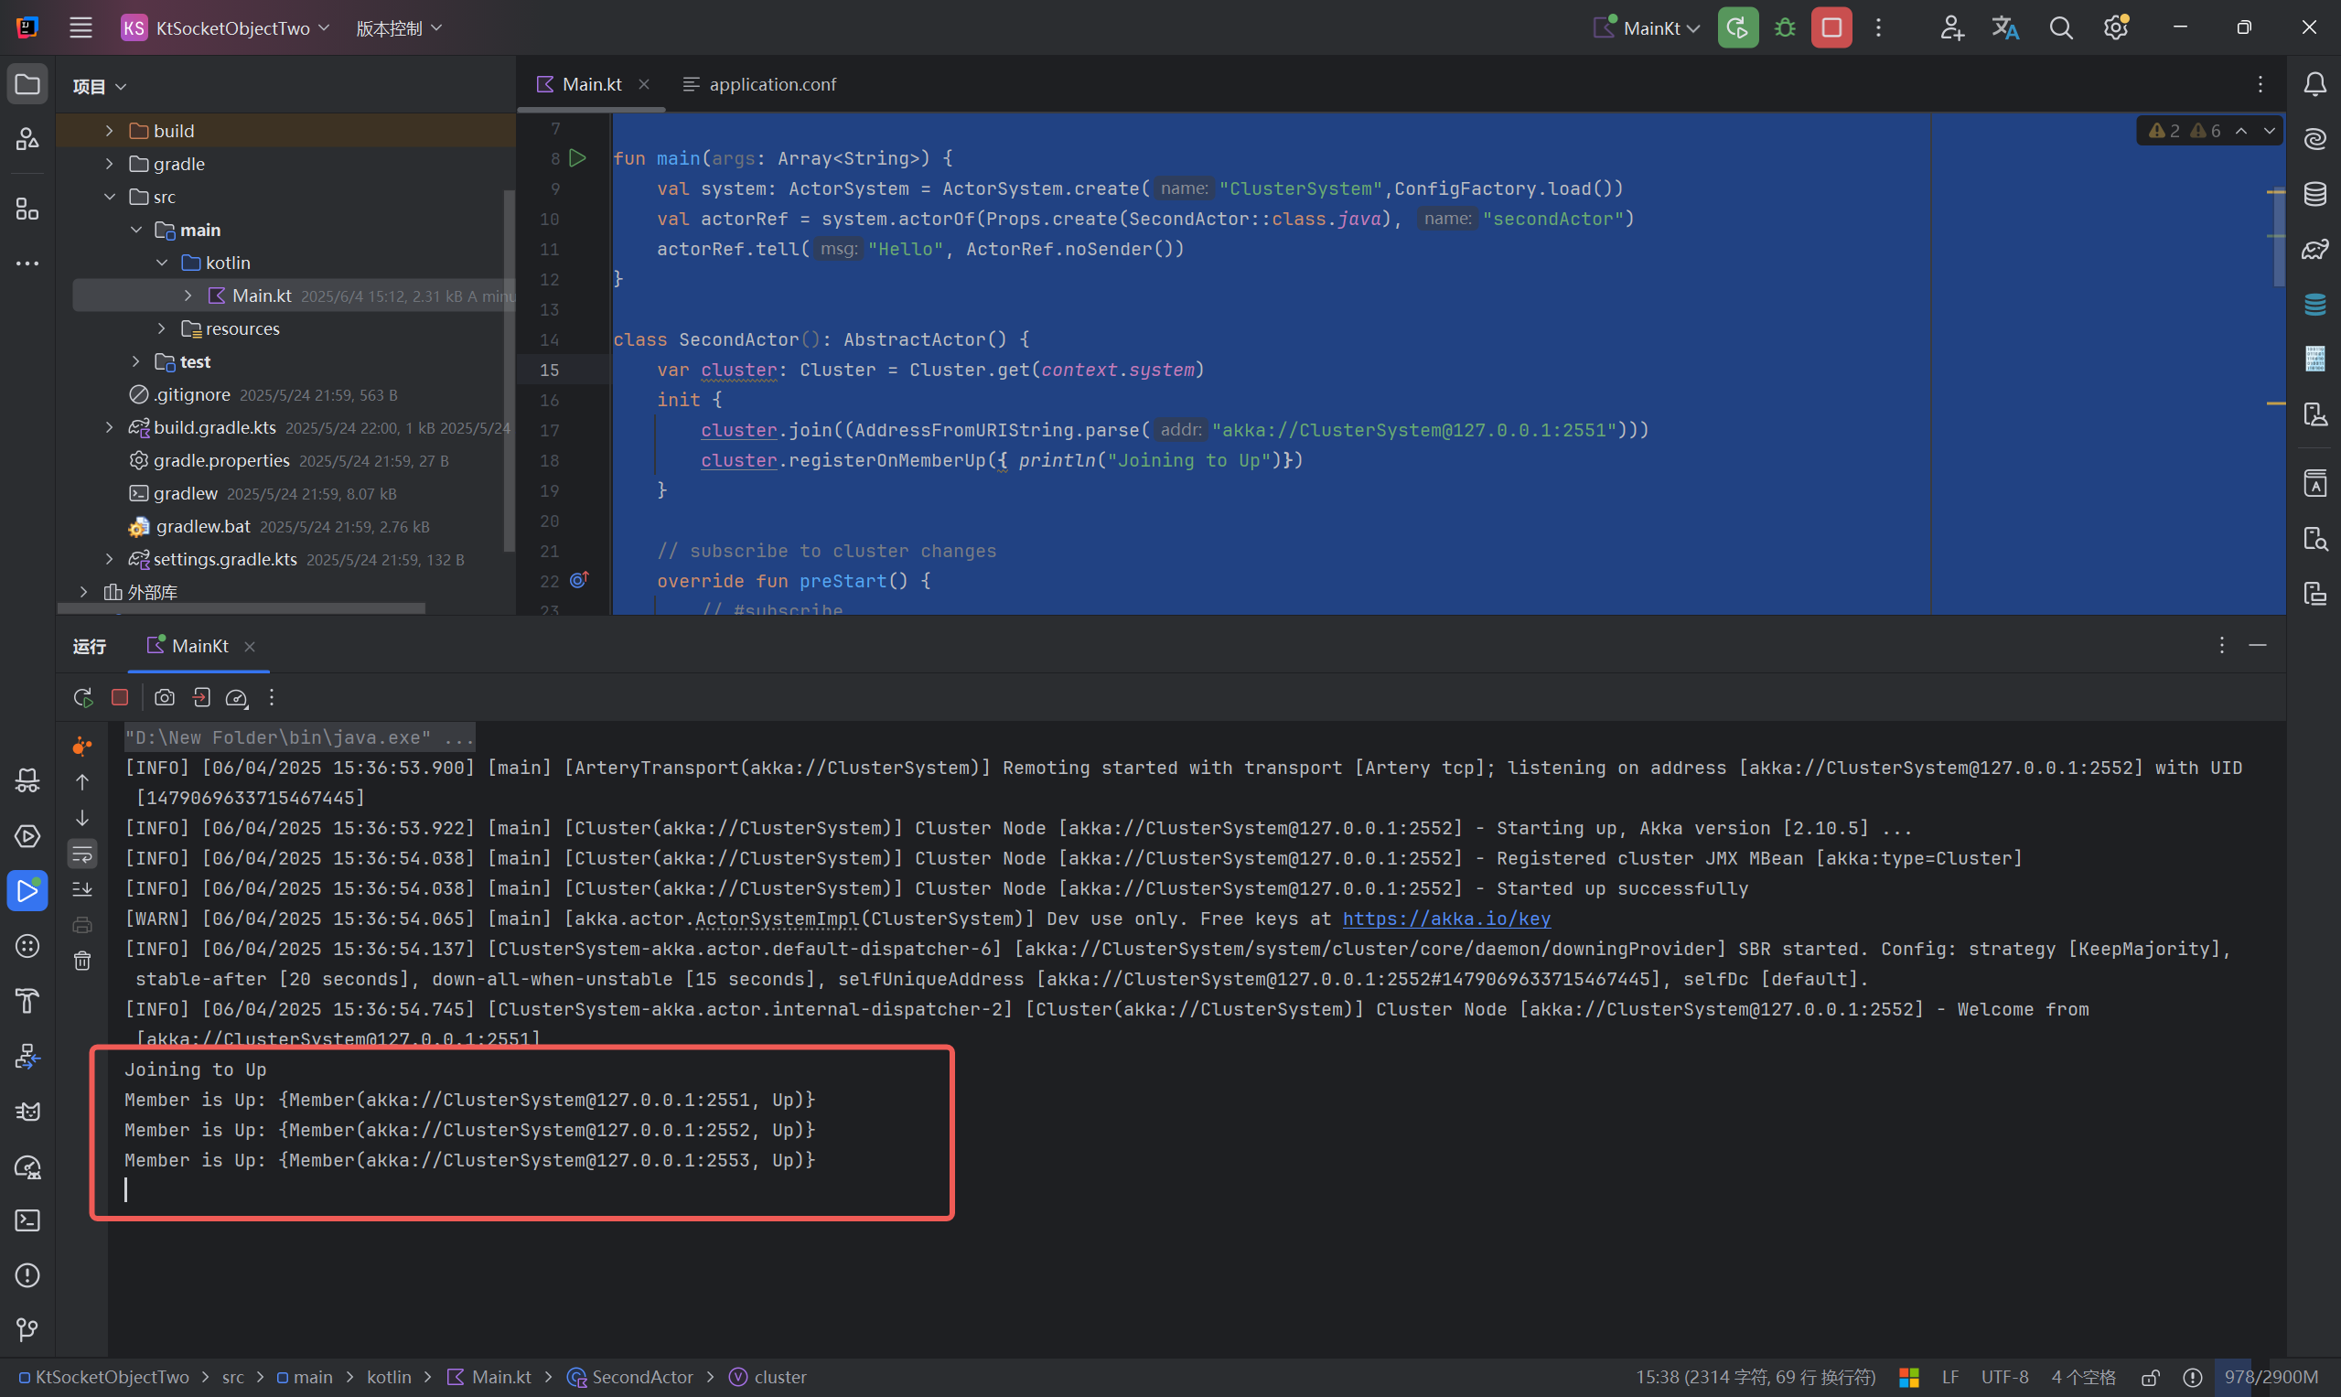Hide the run tool window
Viewport: 2341px width, 1397px height.
pyautogui.click(x=2257, y=645)
